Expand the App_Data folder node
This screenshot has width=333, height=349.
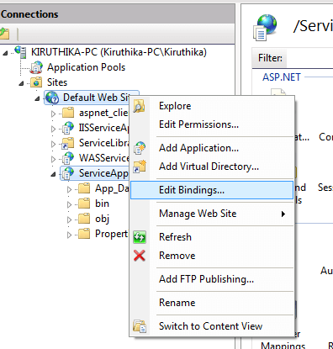69,189
